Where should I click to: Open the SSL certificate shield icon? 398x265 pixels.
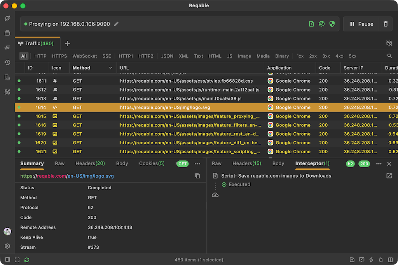point(332,24)
